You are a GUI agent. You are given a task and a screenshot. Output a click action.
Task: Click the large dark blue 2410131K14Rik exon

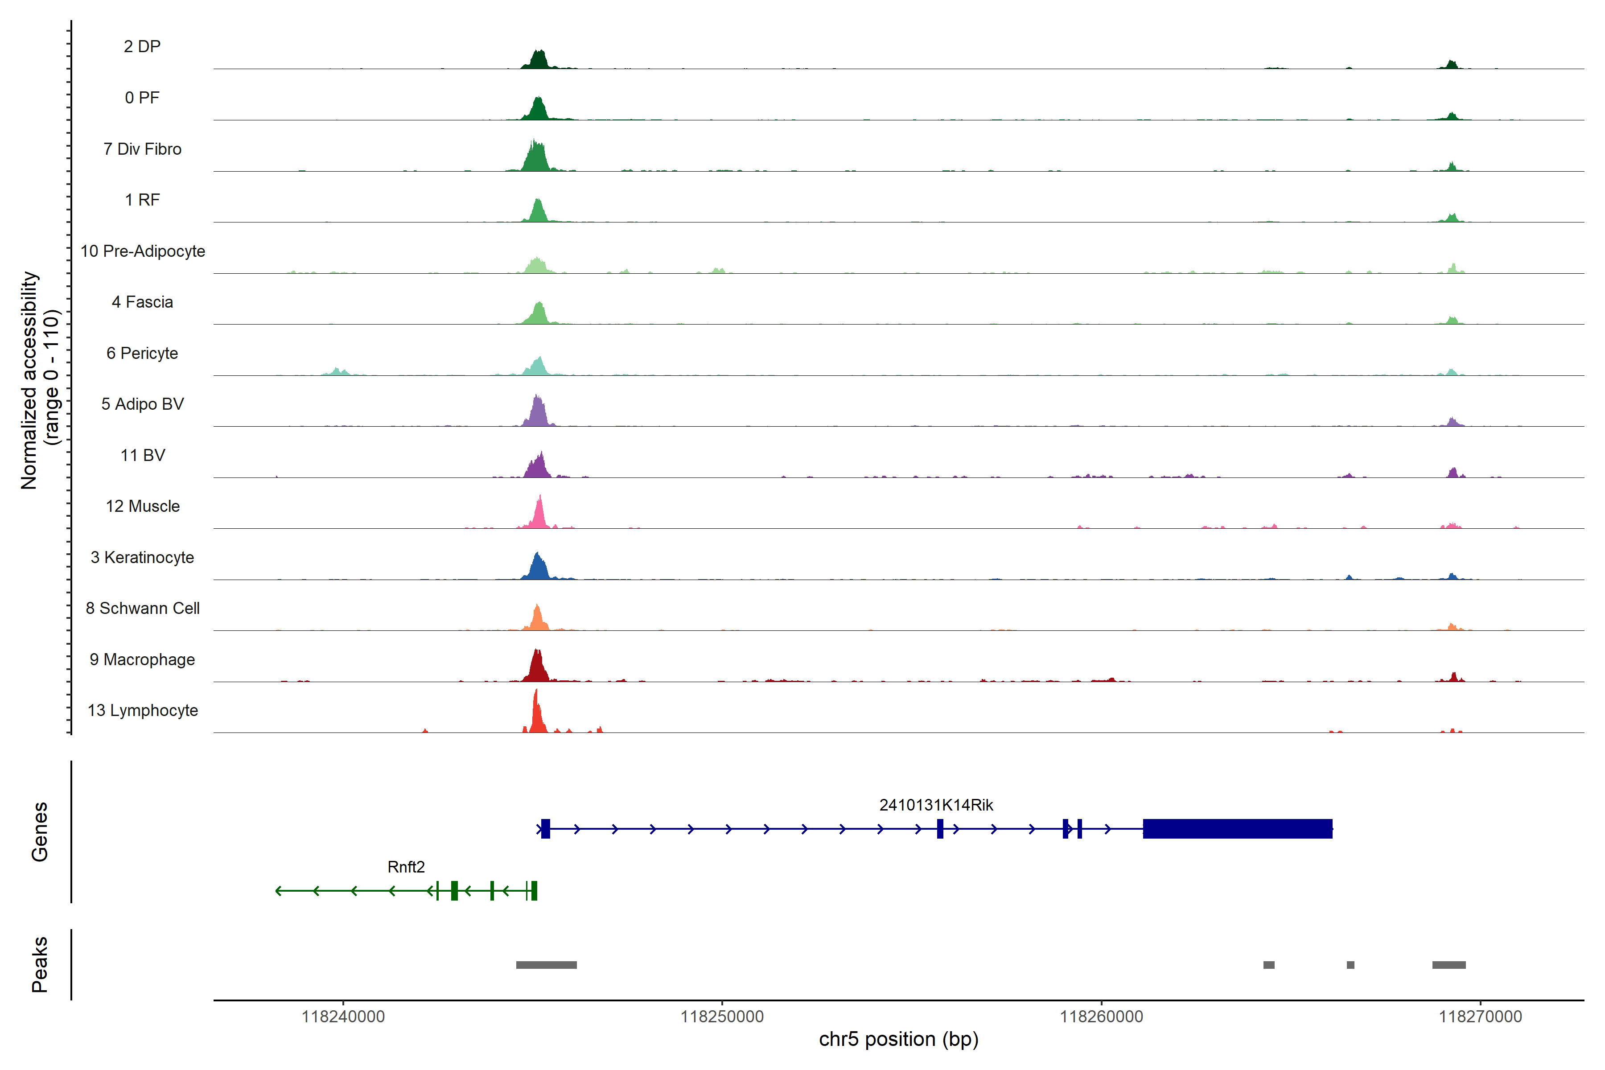point(1237,828)
